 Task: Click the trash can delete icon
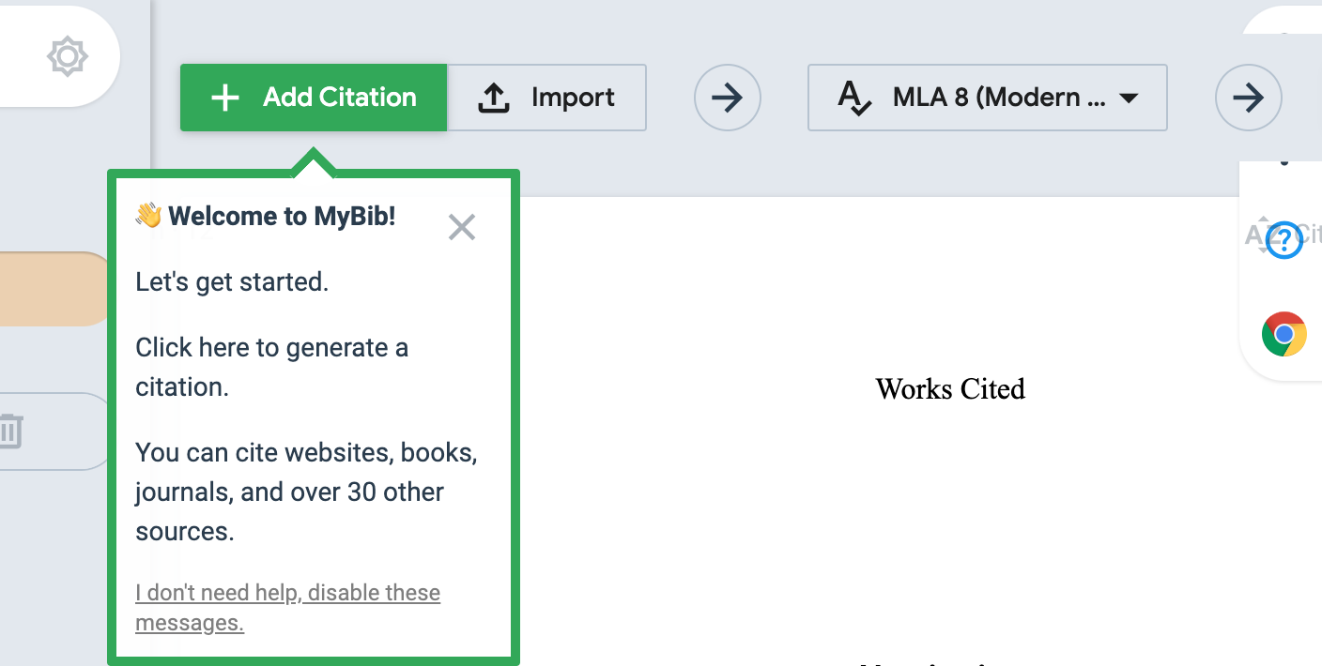point(9,431)
